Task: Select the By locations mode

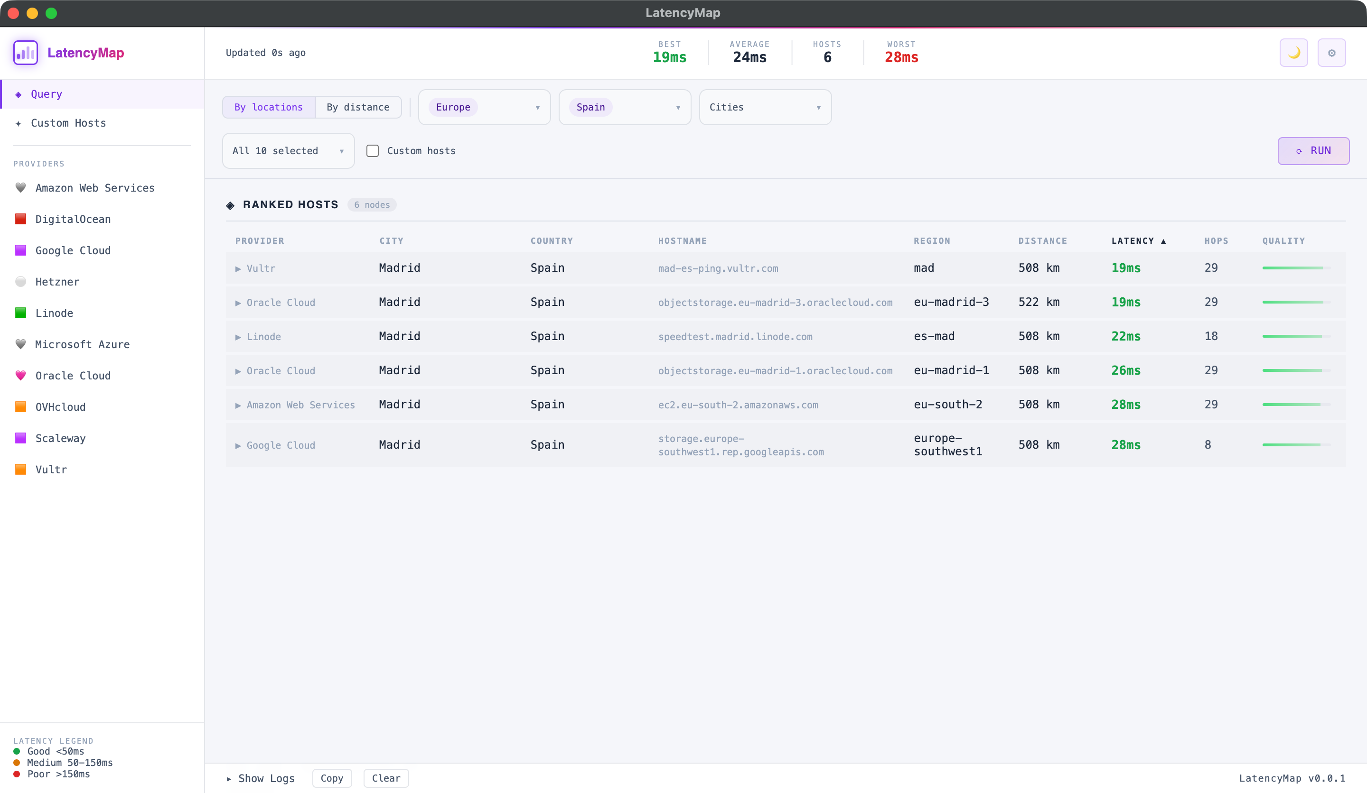Action: 269,107
